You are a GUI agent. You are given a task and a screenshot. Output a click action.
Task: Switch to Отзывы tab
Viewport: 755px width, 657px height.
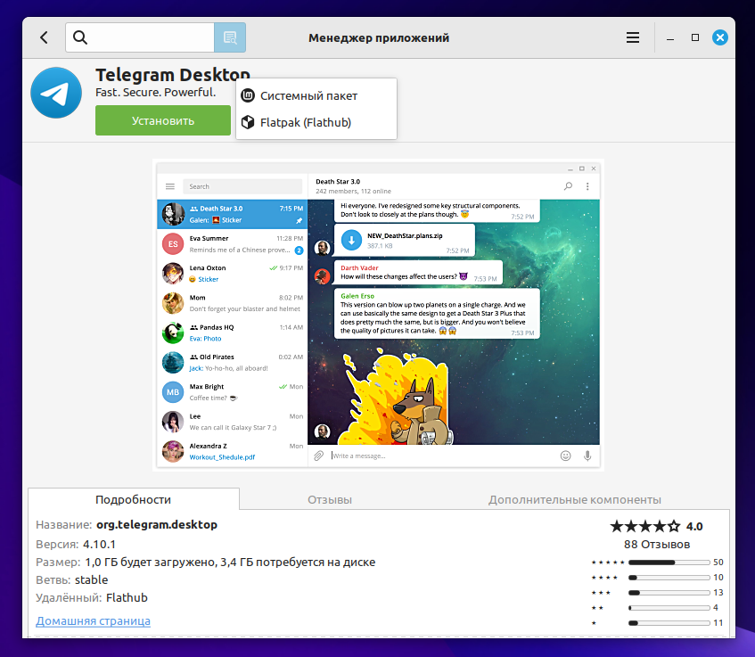[330, 500]
